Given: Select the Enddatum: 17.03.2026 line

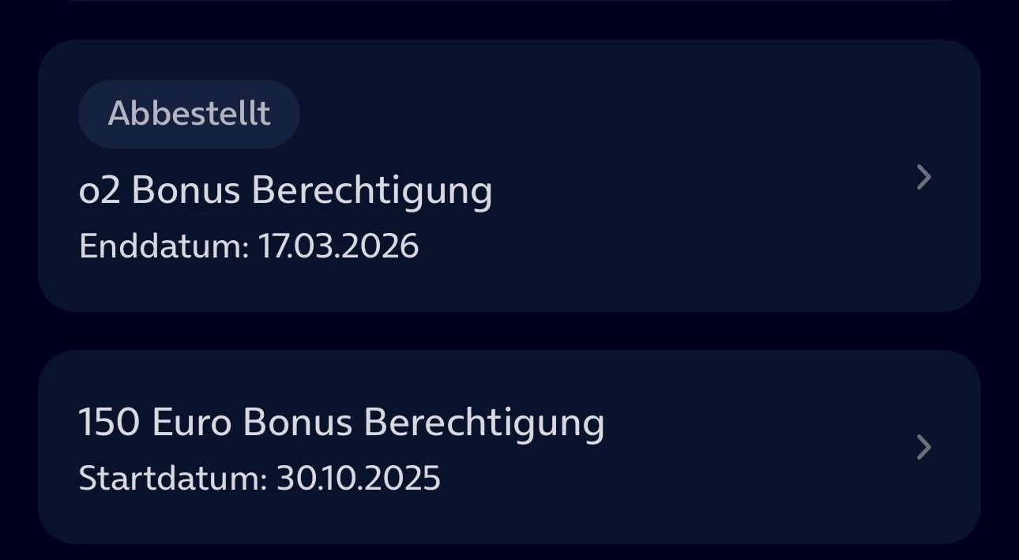Looking at the screenshot, I should (249, 246).
